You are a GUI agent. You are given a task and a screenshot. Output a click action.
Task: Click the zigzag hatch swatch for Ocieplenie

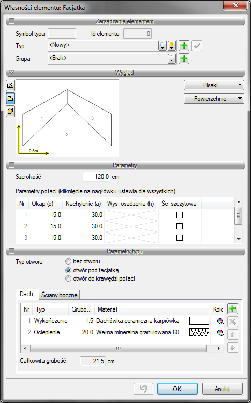[x=199, y=333]
